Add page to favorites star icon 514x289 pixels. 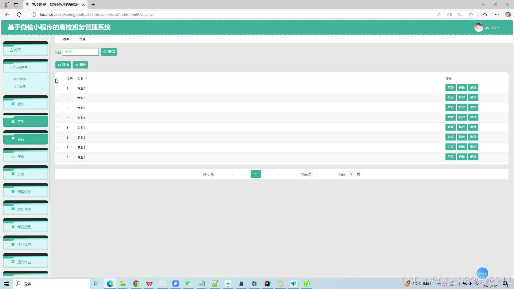click(x=471, y=14)
